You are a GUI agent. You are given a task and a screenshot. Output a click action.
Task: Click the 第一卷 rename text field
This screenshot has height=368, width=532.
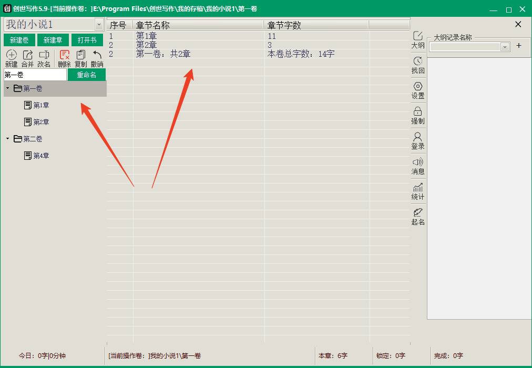[35, 75]
